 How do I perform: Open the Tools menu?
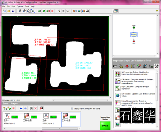(x=27, y=6)
